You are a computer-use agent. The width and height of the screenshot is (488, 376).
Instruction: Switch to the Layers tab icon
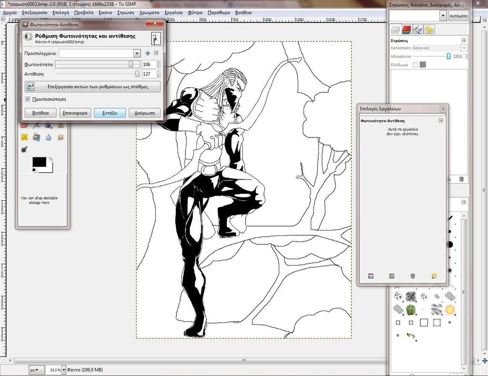(x=396, y=30)
